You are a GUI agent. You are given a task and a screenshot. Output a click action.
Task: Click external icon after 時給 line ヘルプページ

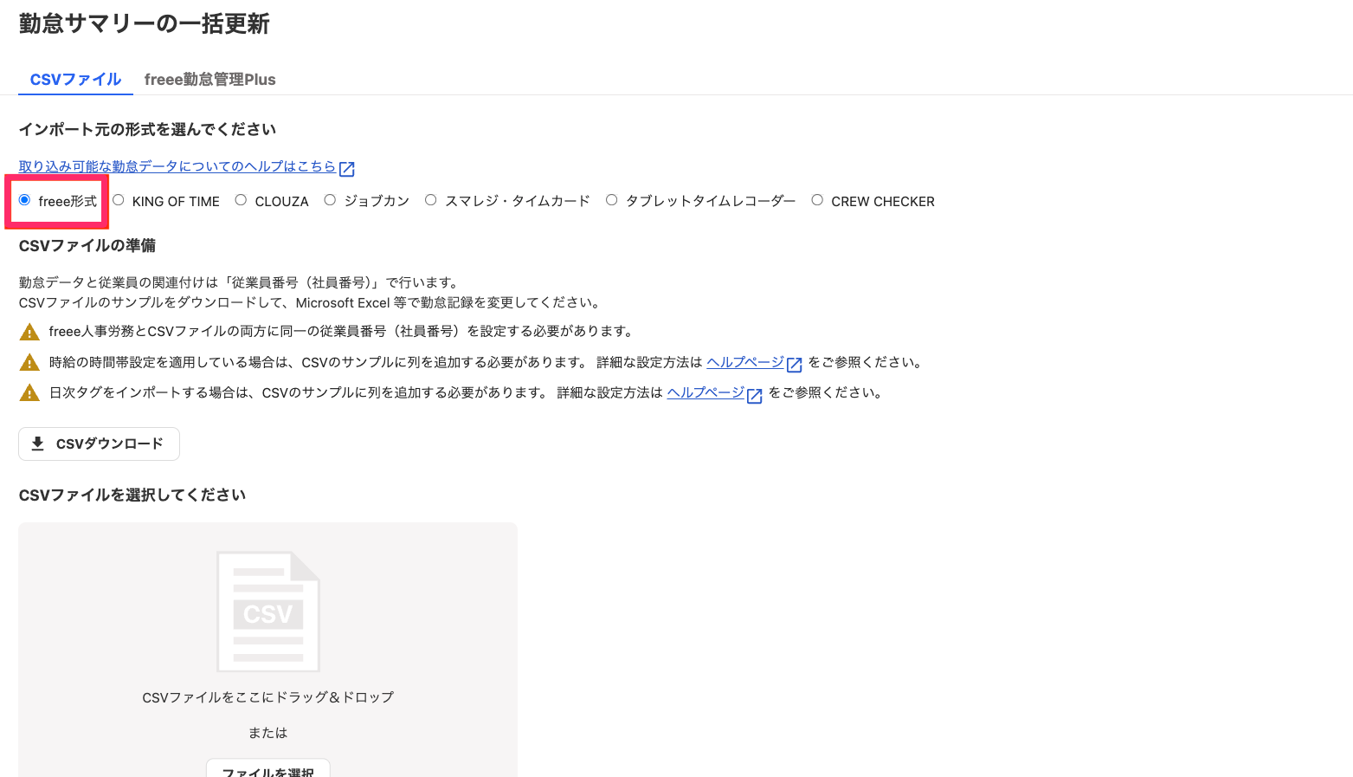pyautogui.click(x=795, y=365)
